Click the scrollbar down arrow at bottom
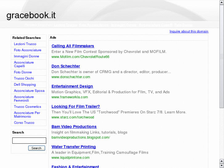This screenshot has height=168, width=224. tap(222, 166)
